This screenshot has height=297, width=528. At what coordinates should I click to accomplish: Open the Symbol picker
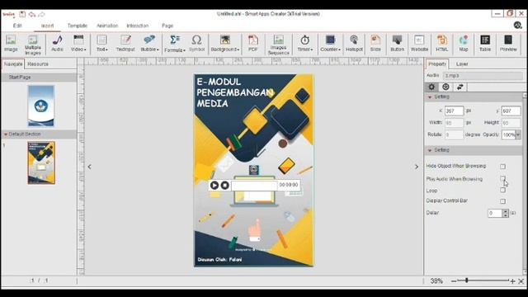196,44
